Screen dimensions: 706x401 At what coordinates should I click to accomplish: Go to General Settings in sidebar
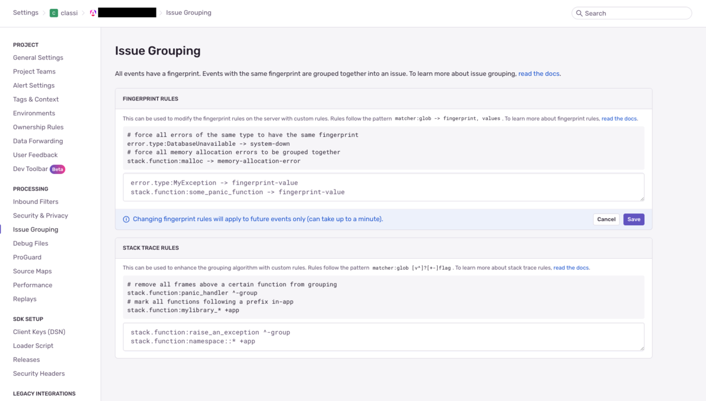(38, 58)
